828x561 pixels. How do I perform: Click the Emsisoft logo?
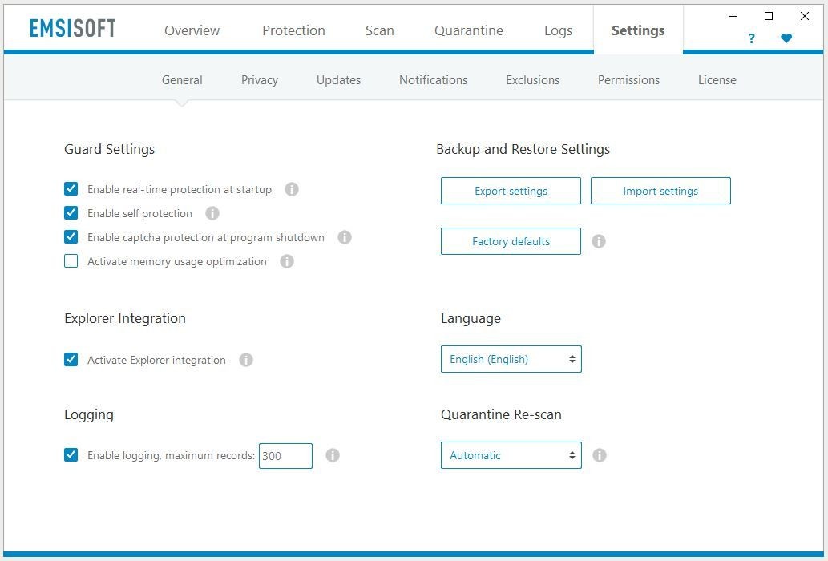point(73,29)
